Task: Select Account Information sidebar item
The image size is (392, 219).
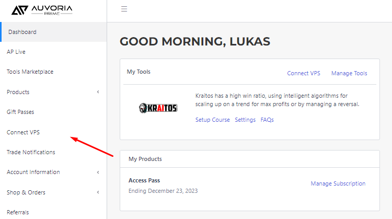Action: [33, 172]
